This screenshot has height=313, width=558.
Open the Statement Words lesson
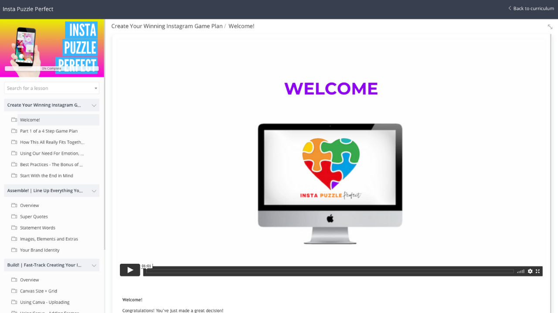(37, 228)
